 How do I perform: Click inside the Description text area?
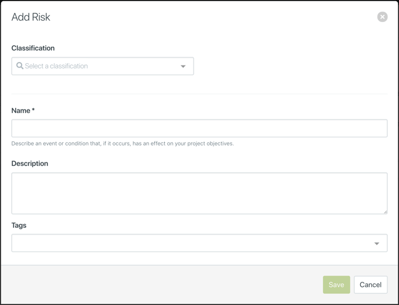coord(199,193)
